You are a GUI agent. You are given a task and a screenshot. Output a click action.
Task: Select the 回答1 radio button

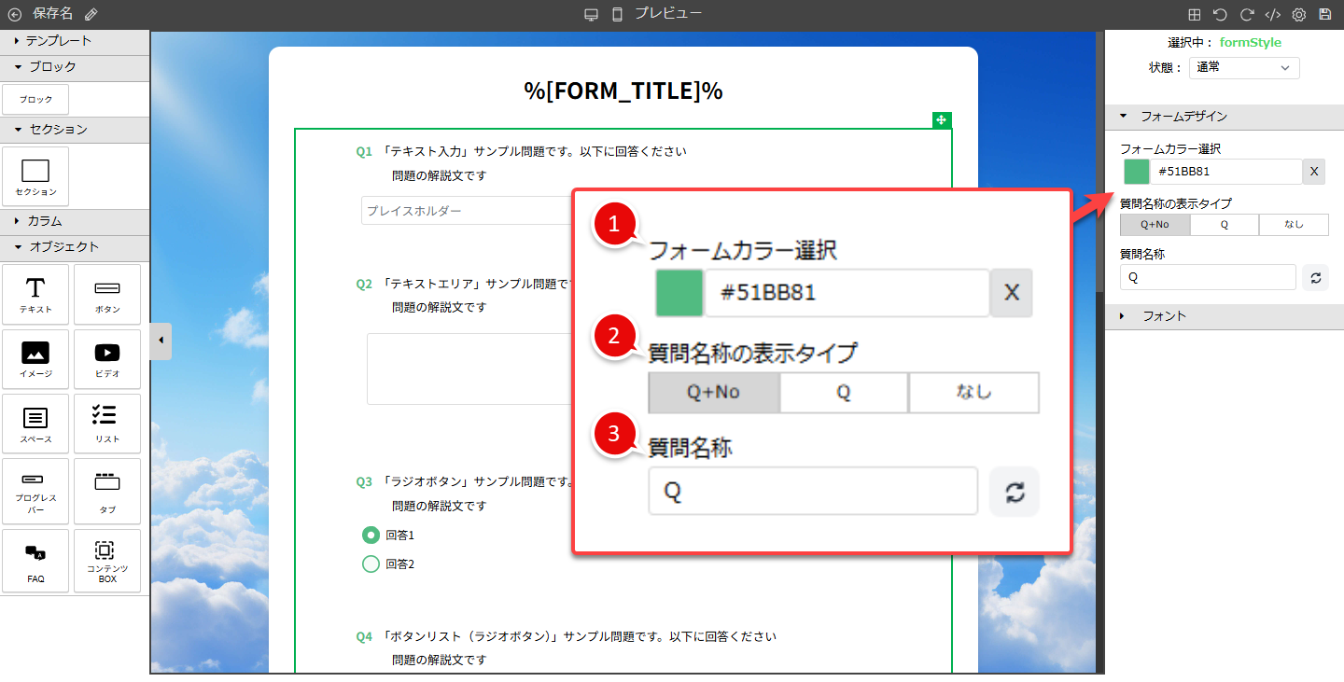(371, 535)
